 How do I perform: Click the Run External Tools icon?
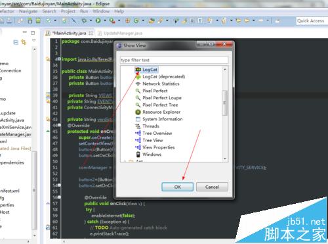coord(112,21)
